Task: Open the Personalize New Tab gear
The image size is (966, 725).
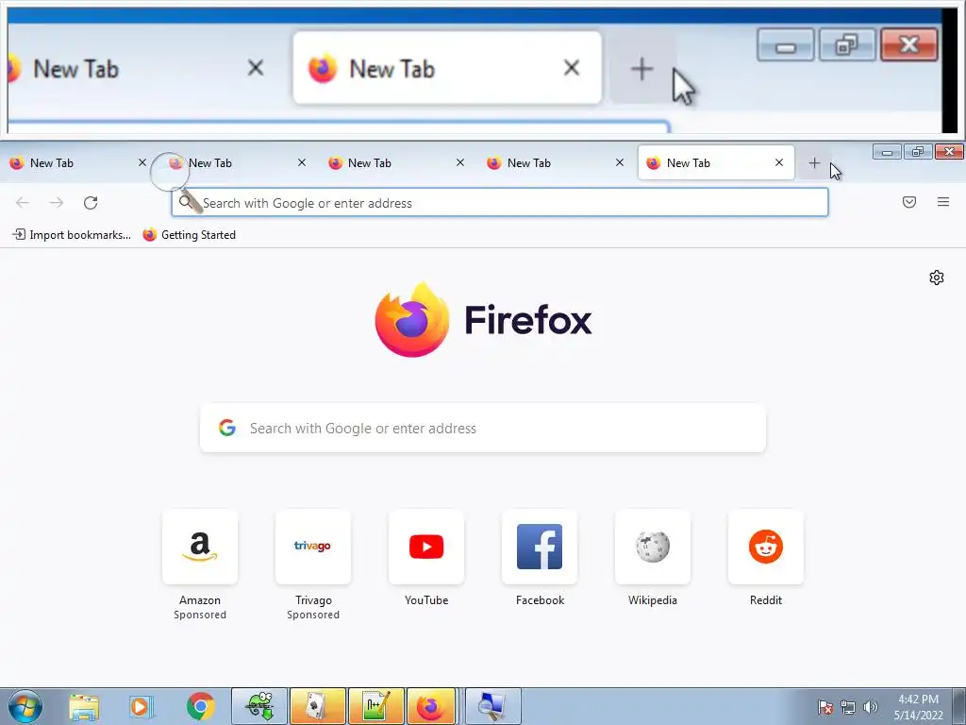Action: [x=937, y=278]
